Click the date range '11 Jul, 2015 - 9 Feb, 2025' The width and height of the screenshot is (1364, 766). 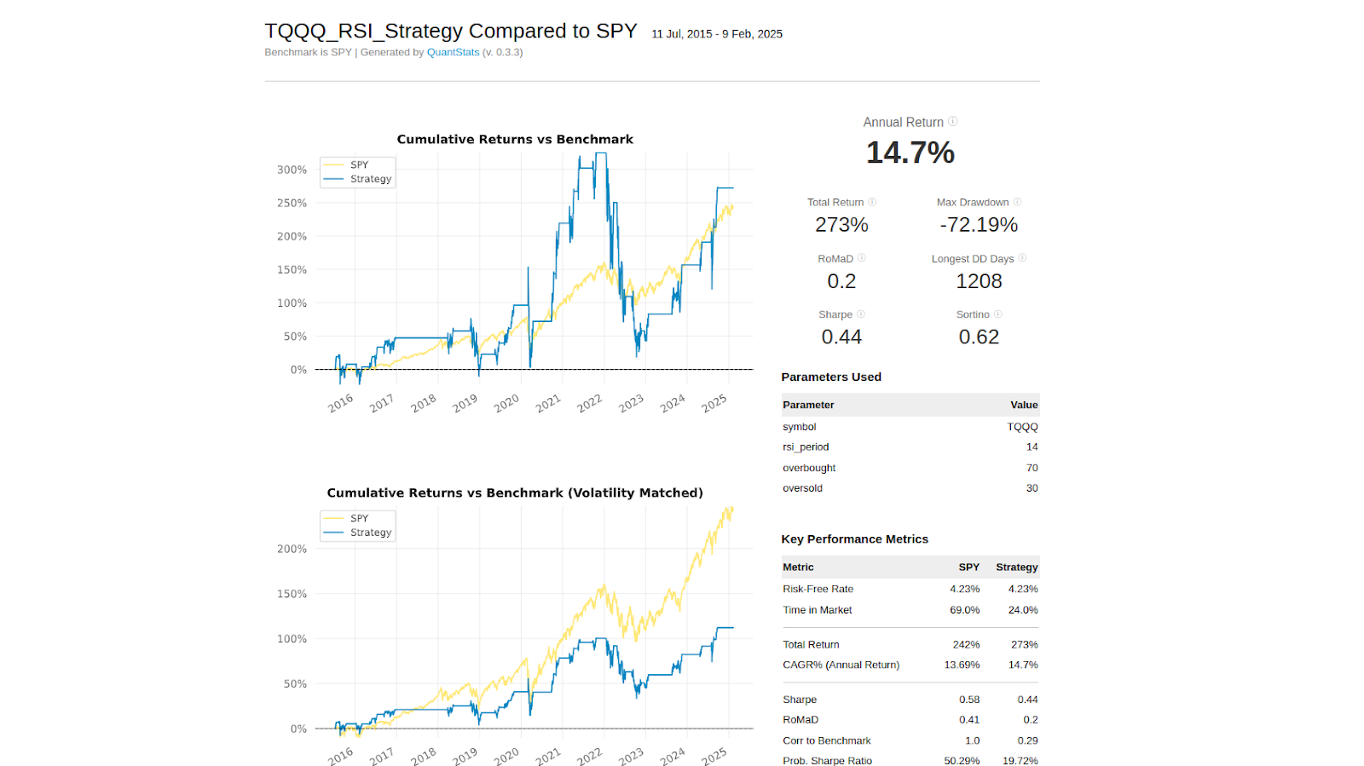717,34
